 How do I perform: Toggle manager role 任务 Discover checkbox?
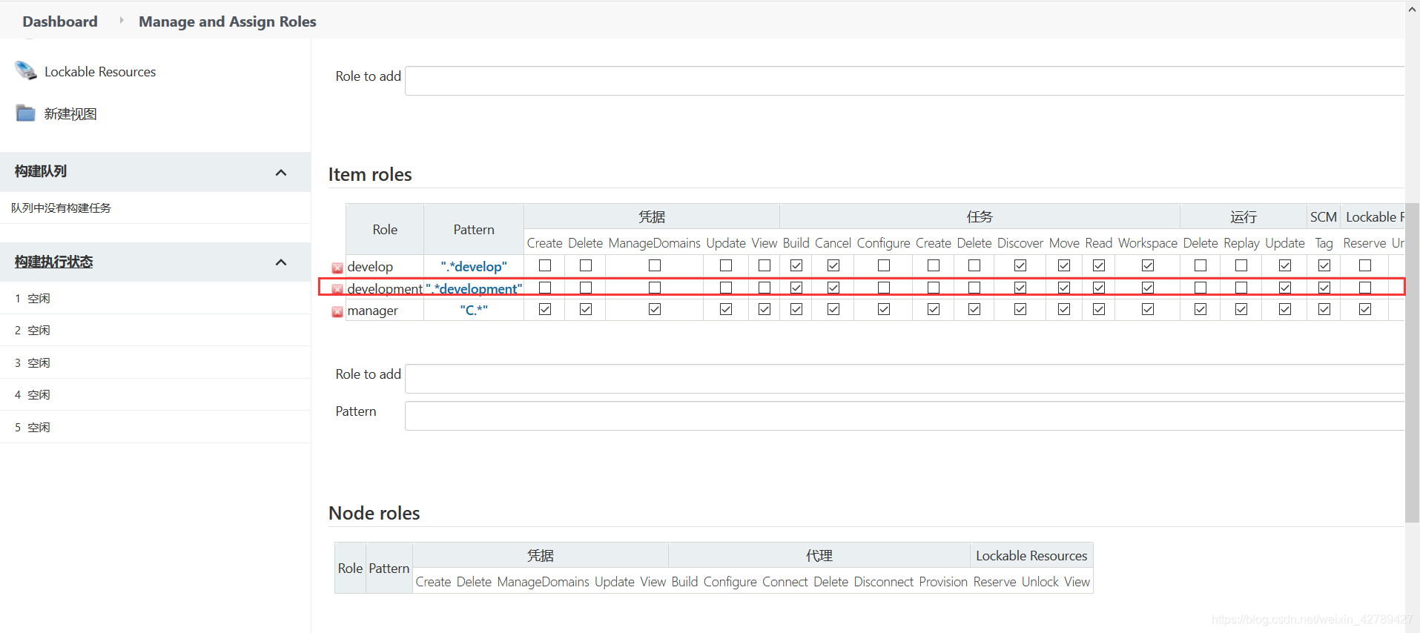click(x=1020, y=309)
